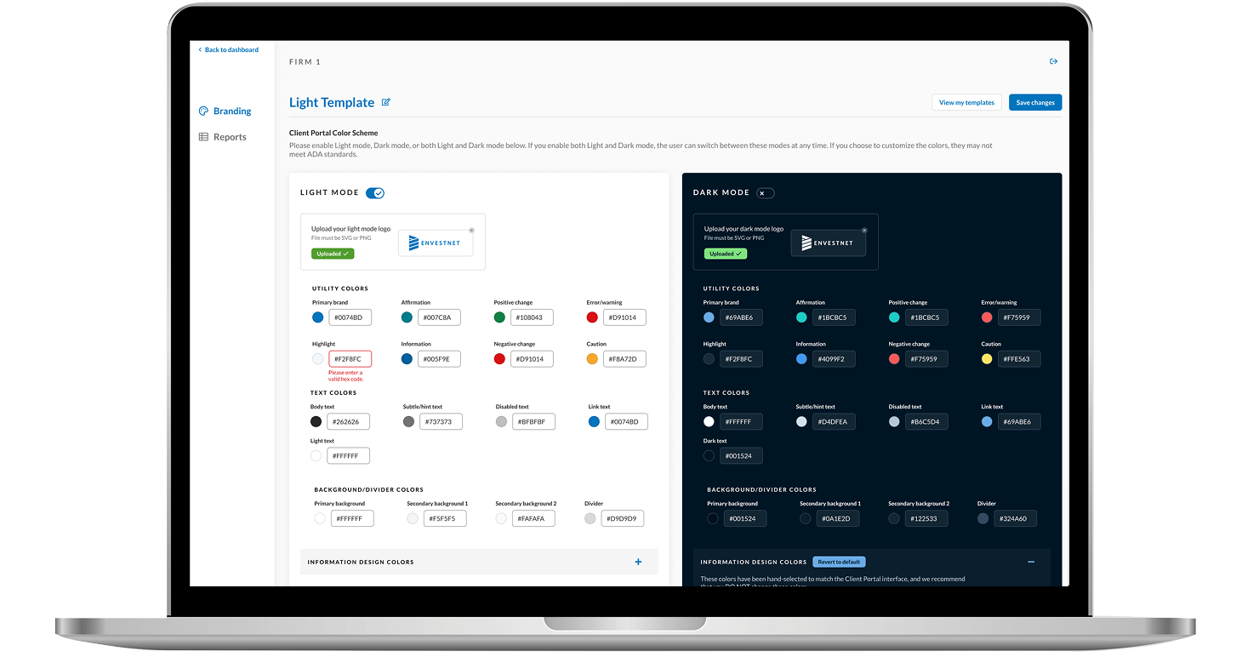
Task: Click dark mode Error/warning color swatch
Action: point(987,317)
